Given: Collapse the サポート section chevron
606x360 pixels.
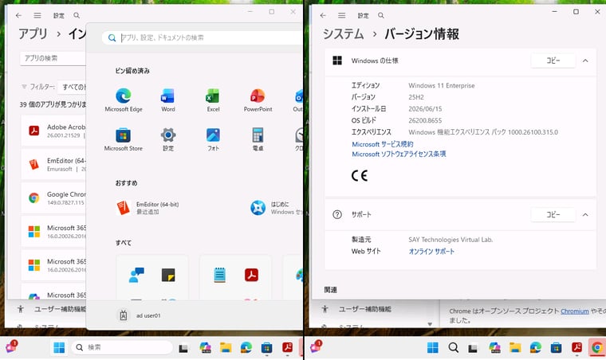Looking at the screenshot, I should click(585, 214).
